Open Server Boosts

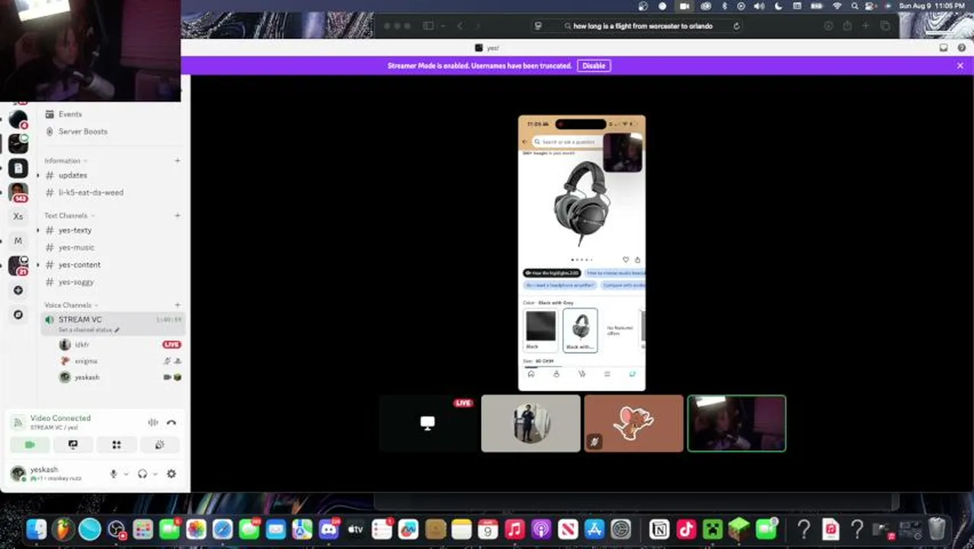82,131
